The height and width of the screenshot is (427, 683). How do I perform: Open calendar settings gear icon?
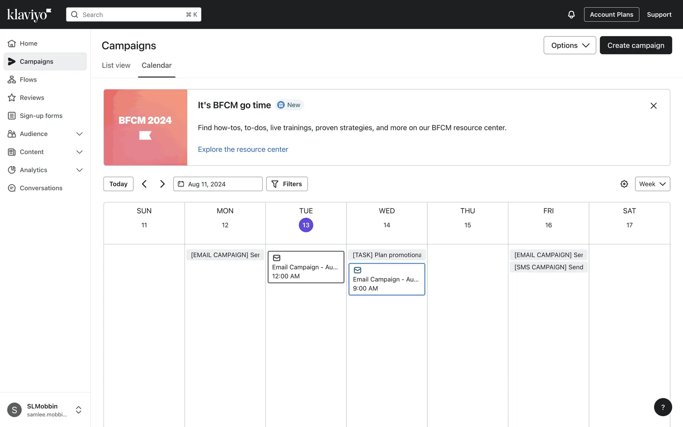click(624, 184)
